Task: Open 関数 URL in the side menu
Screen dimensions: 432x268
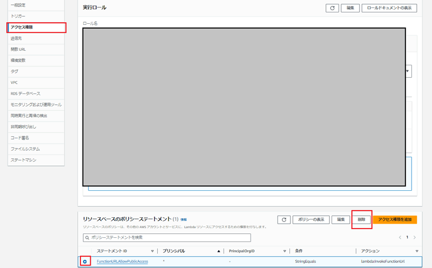Action: point(36,49)
